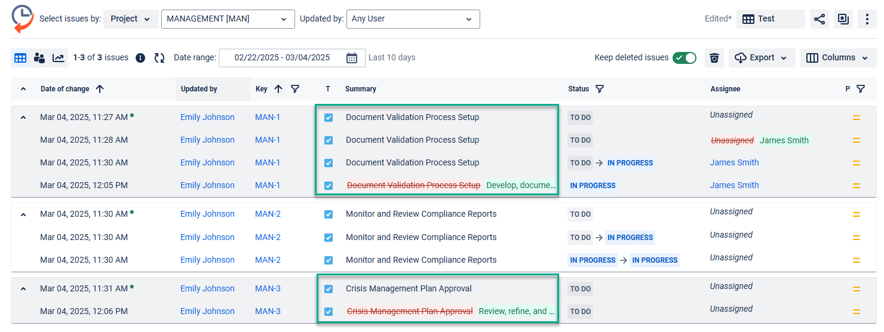Toggle checkbox on Crisis Management Plan Approval row
This screenshot has height=332, width=884.
tap(329, 289)
